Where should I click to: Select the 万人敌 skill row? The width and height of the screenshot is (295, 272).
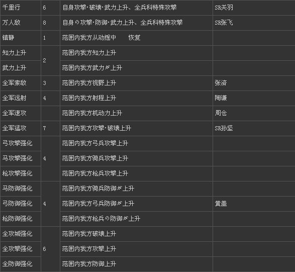pos(148,23)
